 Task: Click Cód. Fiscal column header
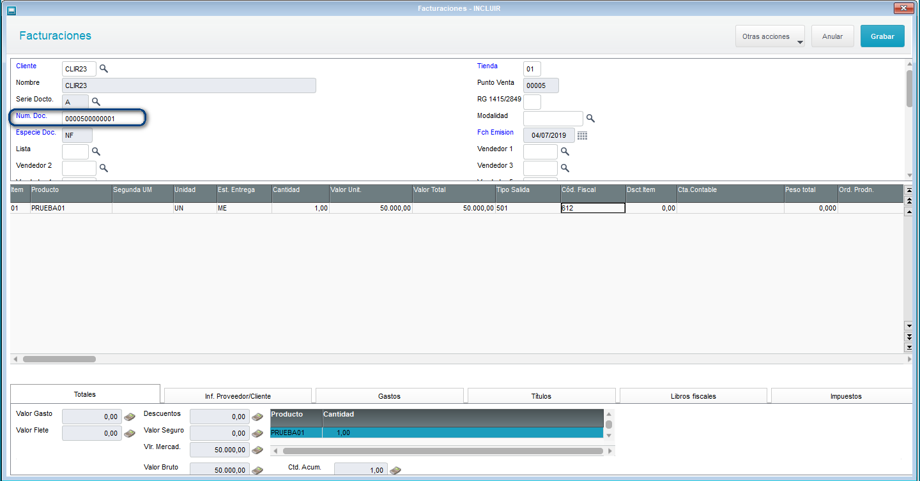[593, 194]
